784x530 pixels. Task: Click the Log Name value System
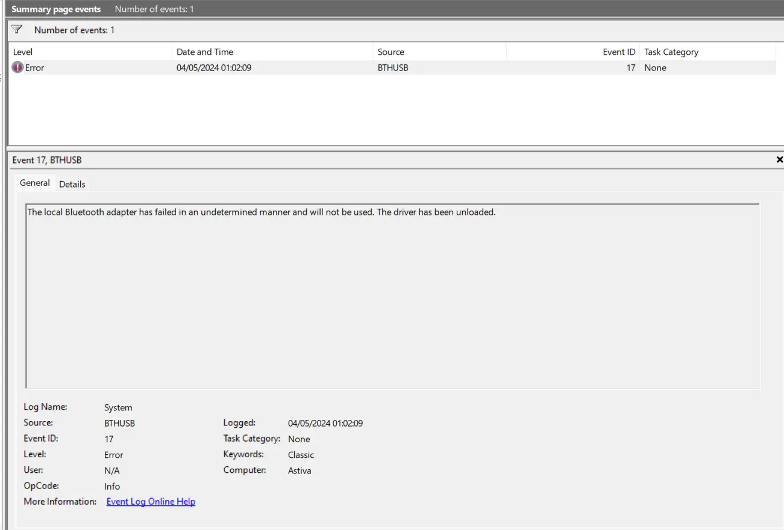coord(118,407)
